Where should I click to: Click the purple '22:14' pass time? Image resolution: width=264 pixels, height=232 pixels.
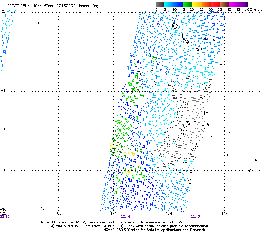[126, 217]
